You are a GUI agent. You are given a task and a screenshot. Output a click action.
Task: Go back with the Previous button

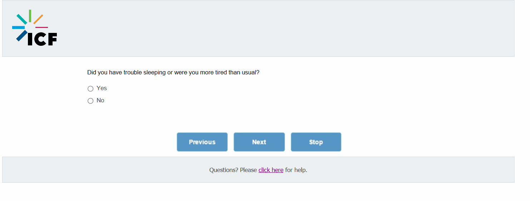point(202,142)
